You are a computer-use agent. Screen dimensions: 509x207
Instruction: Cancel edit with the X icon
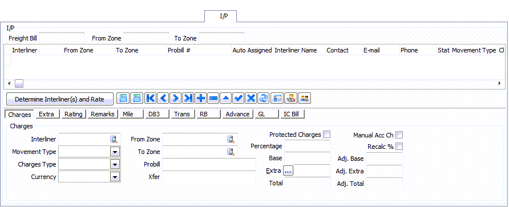point(251,98)
